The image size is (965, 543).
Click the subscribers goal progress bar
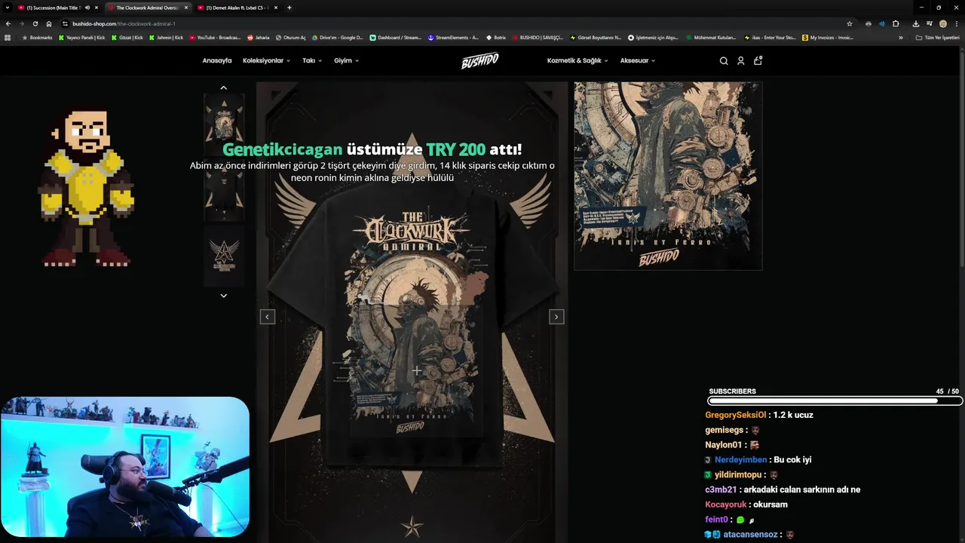tap(835, 400)
